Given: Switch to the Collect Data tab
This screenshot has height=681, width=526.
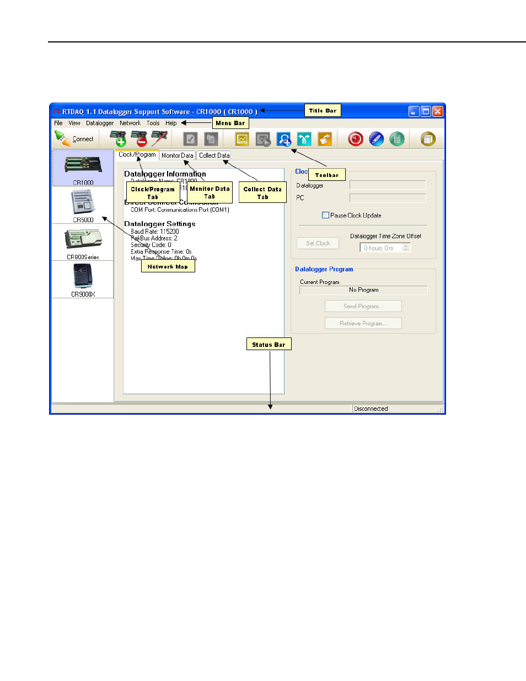Looking at the screenshot, I should tap(214, 155).
